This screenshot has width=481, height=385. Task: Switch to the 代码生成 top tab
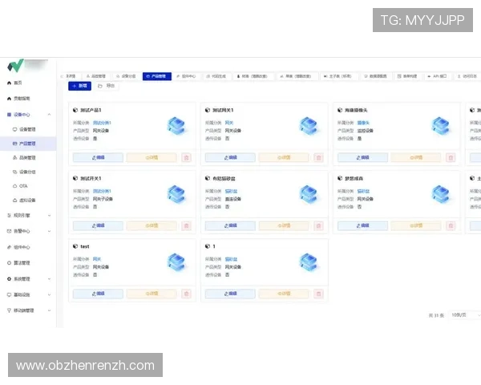click(x=216, y=76)
